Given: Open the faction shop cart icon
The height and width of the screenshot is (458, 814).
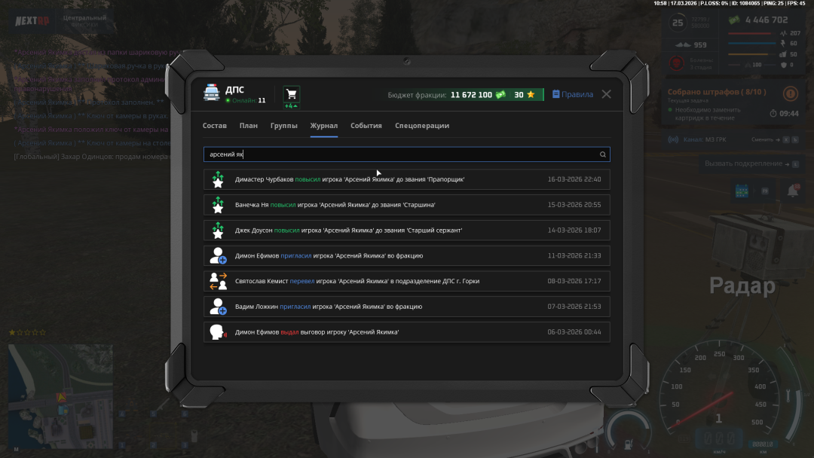Looking at the screenshot, I should pyautogui.click(x=291, y=93).
